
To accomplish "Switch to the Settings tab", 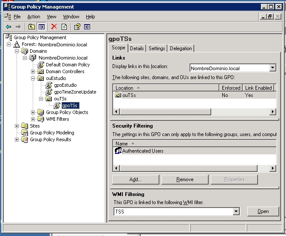I will point(156,48).
